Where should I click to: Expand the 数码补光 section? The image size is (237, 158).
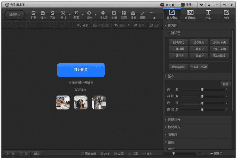click(x=174, y=120)
